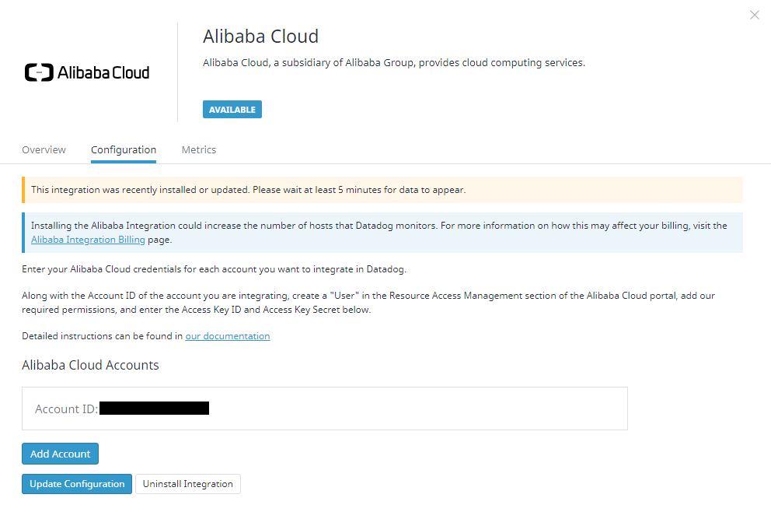Click the Alibaba Cloud Accounts heading
This screenshot has width=771, height=512.
tap(90, 365)
